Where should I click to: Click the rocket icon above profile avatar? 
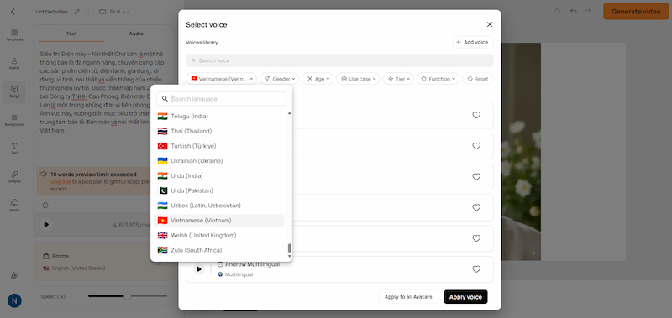click(14, 276)
